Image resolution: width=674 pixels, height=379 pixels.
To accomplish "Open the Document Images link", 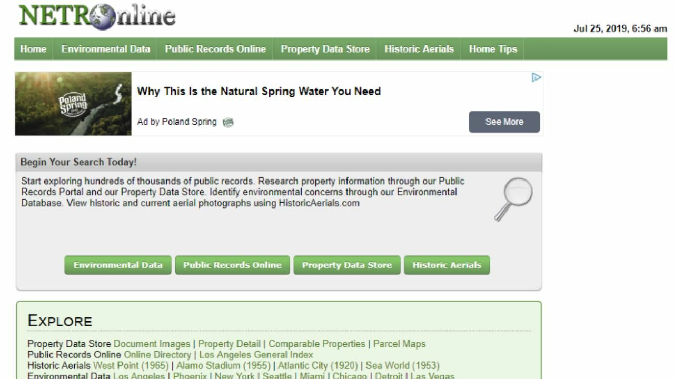I will coord(152,344).
